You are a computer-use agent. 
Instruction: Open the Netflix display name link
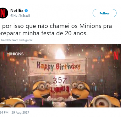click(17, 11)
